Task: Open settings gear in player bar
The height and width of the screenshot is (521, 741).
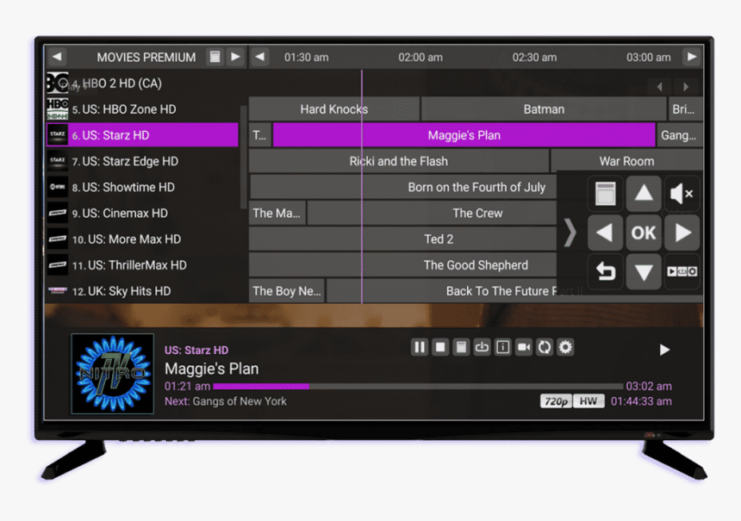Action: point(565,347)
